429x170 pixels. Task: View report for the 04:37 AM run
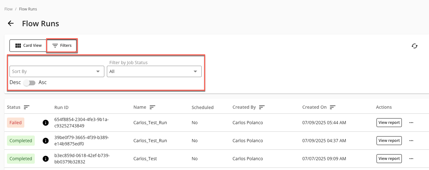coord(389,141)
